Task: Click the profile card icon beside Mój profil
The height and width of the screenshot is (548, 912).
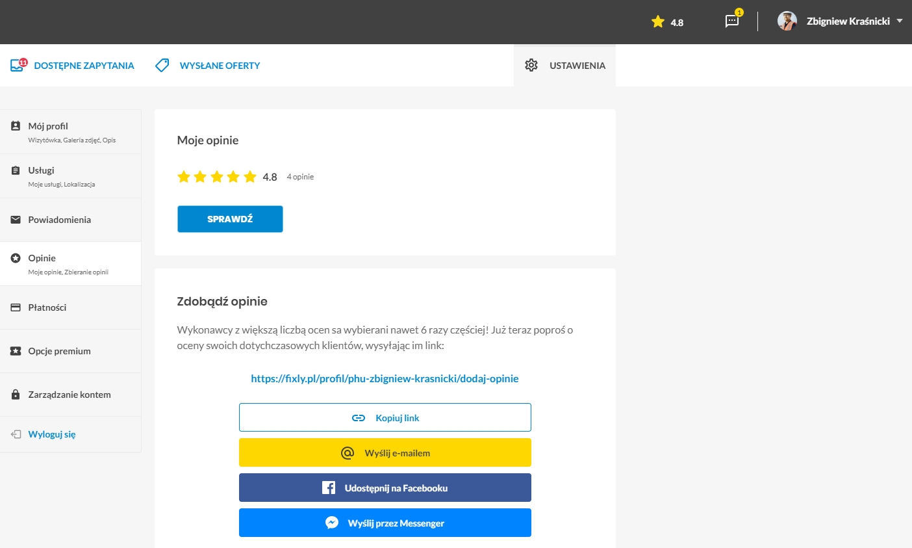Action: tap(16, 126)
